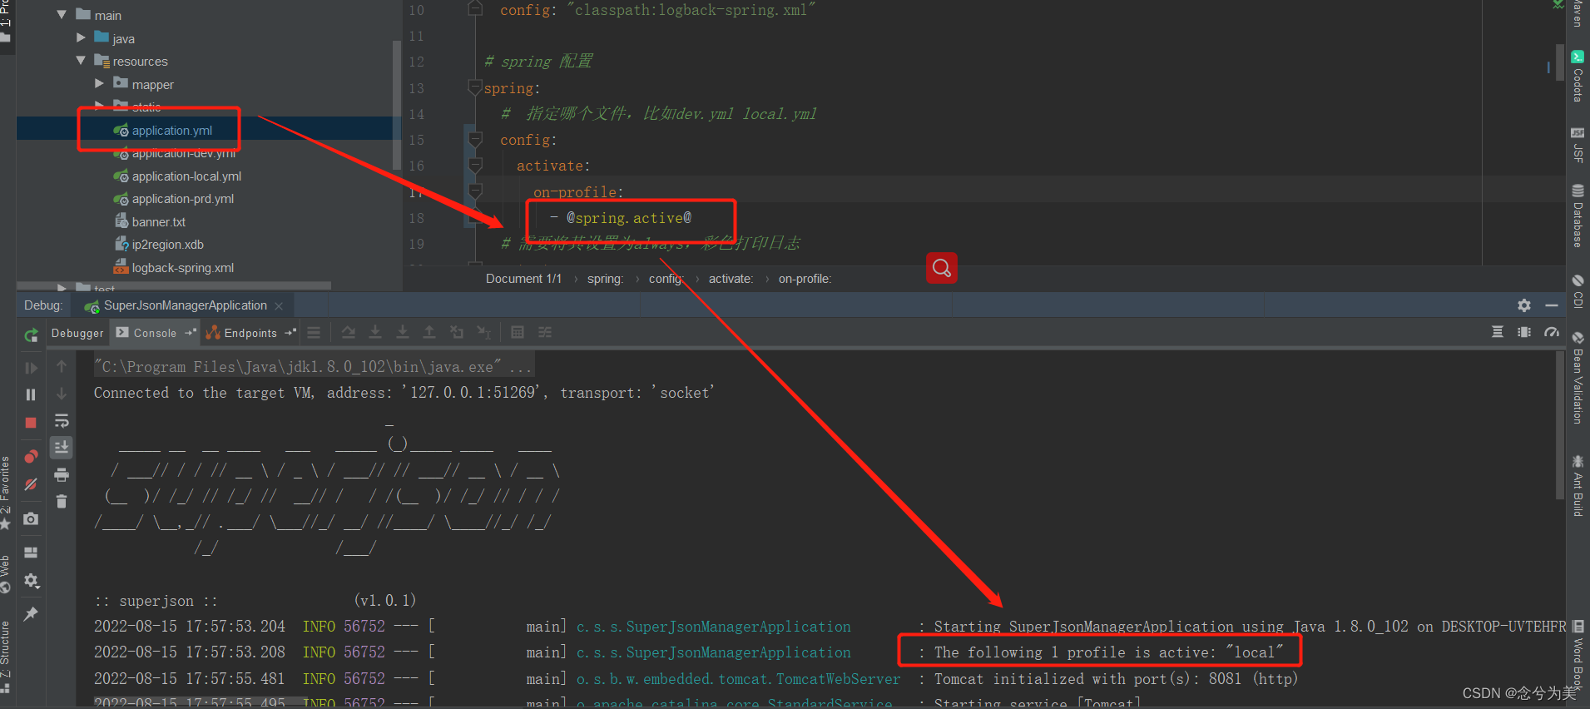Click the camera thread dump icon

31,518
